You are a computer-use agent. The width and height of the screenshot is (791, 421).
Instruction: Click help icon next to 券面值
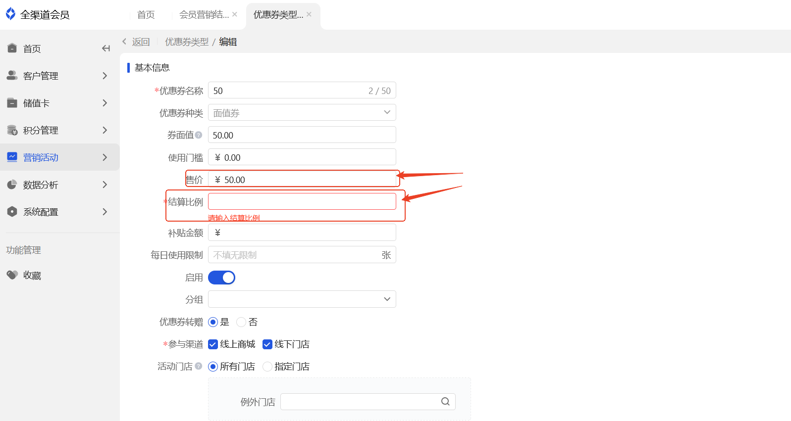[199, 135]
